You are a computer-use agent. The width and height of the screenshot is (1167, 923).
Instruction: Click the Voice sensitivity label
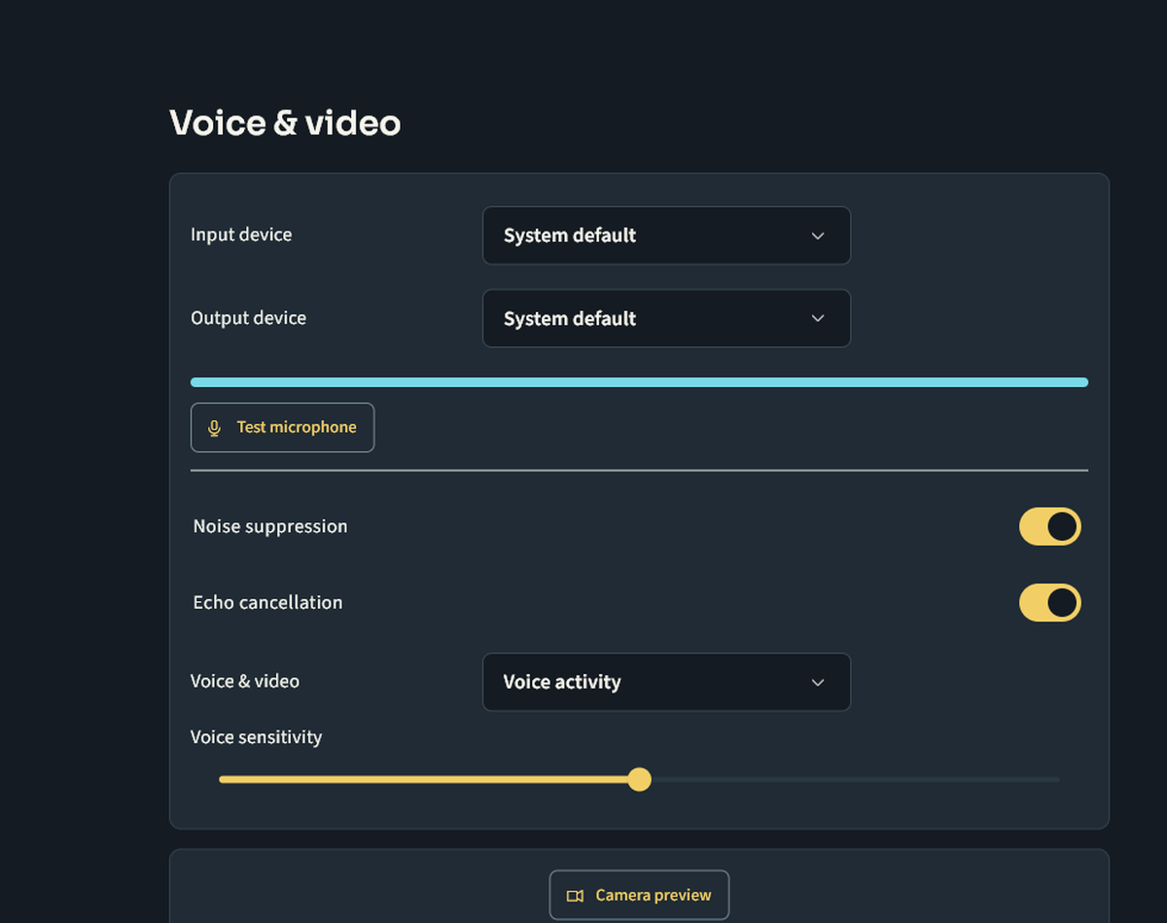256,737
